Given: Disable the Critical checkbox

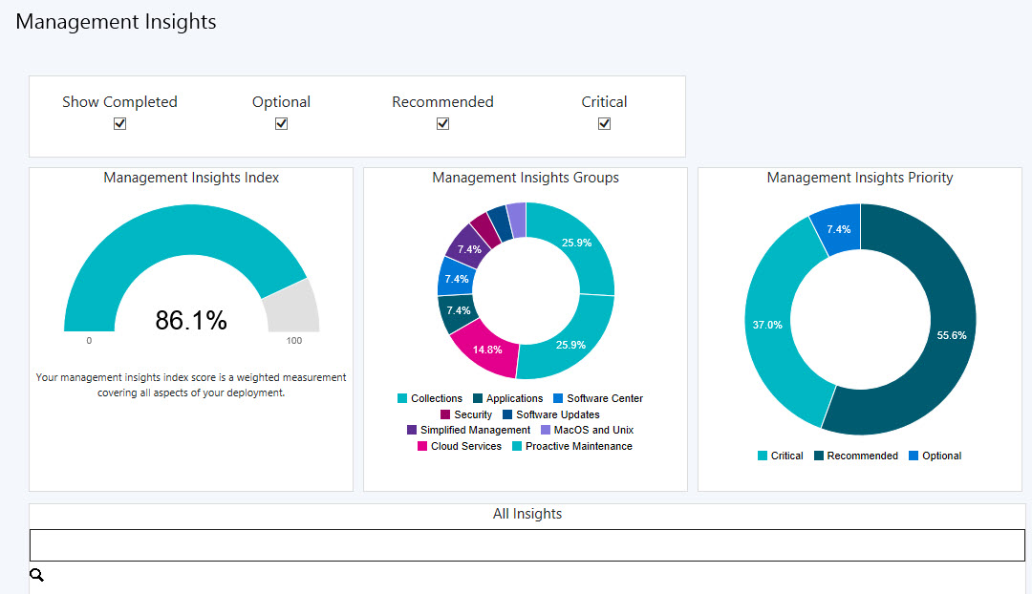Looking at the screenshot, I should 604,123.
